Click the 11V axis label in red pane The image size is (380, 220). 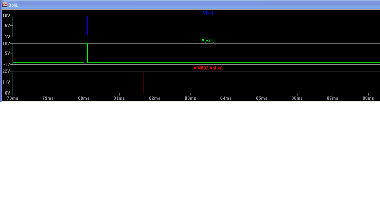point(6,82)
